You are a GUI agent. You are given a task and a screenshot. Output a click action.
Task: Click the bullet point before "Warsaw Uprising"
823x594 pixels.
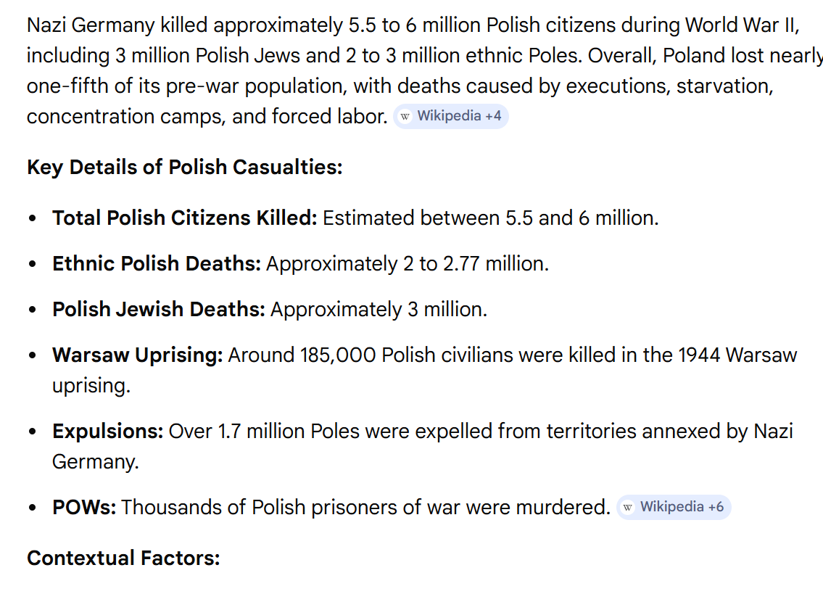coord(33,356)
